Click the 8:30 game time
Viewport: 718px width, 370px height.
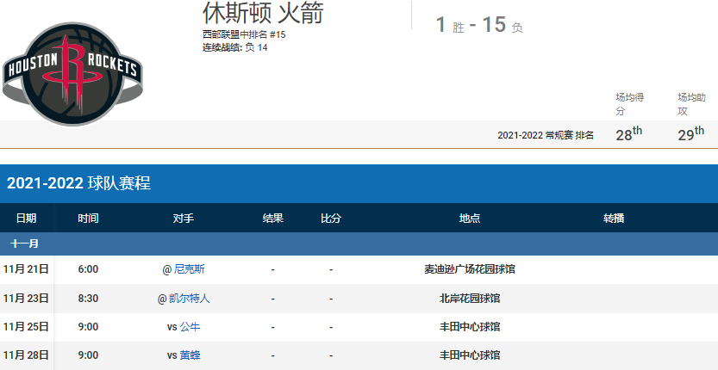pyautogui.click(x=88, y=299)
